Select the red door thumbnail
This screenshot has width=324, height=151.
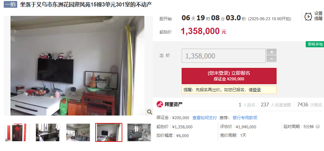point(17,132)
